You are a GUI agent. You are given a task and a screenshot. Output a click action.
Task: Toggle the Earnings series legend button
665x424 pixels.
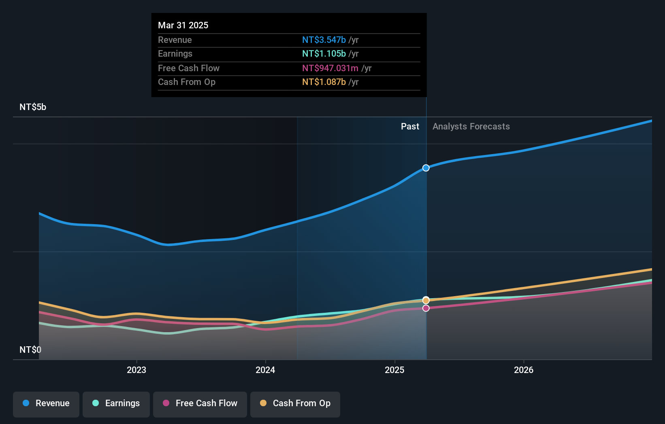pyautogui.click(x=116, y=404)
